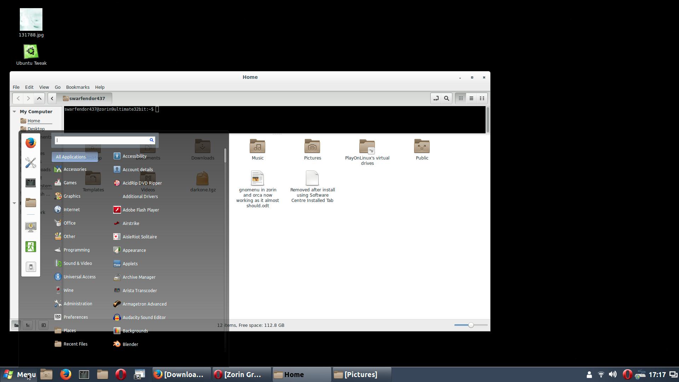
Task: Click the Opera icon in taskbar launcher
Action: click(121, 374)
